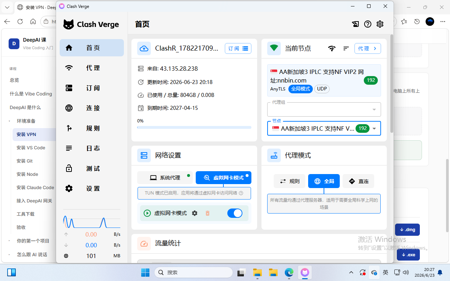Show hidden system tray icons
Screen dimensions: 450x281
351,273
